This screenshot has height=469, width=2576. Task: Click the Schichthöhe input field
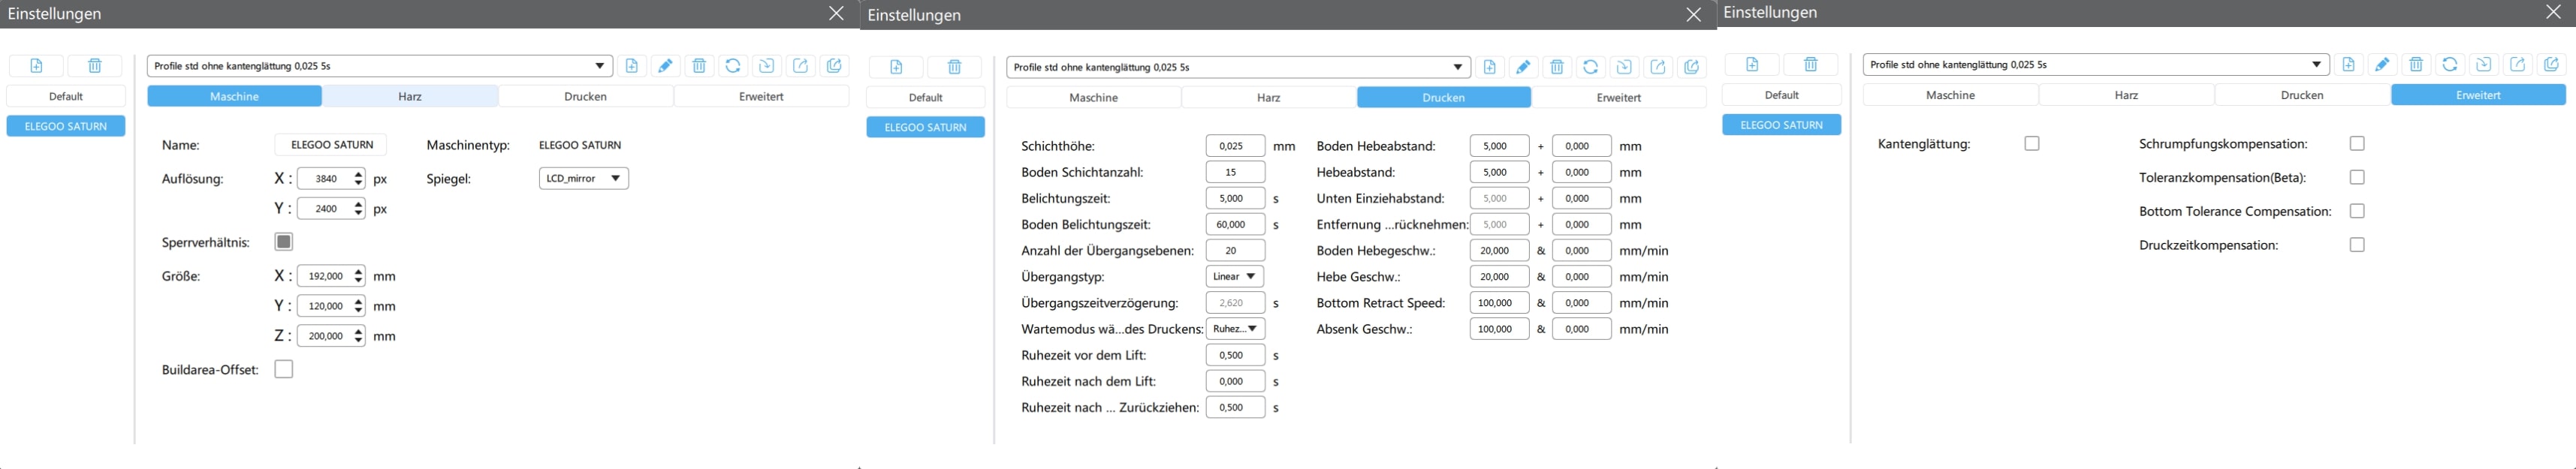click(x=1235, y=146)
